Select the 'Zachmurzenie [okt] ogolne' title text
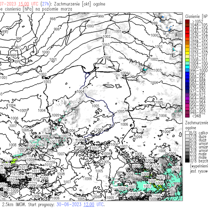The image size is (208, 208). (80, 4)
